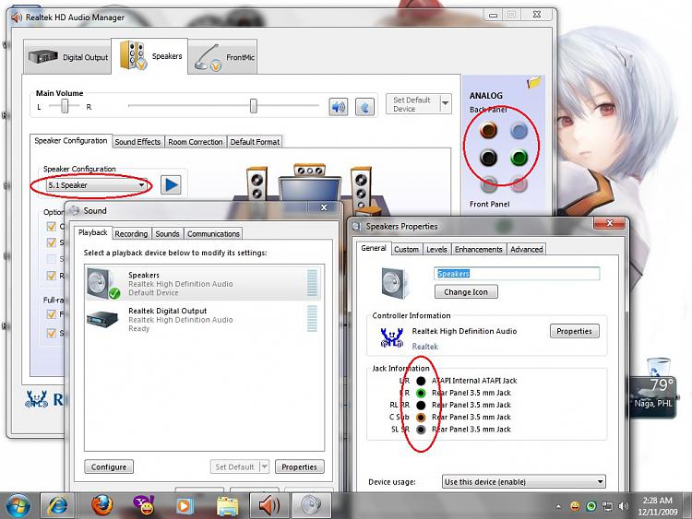The image size is (692, 519).
Task: Open Windows Media Player from taskbar
Action: point(185,506)
